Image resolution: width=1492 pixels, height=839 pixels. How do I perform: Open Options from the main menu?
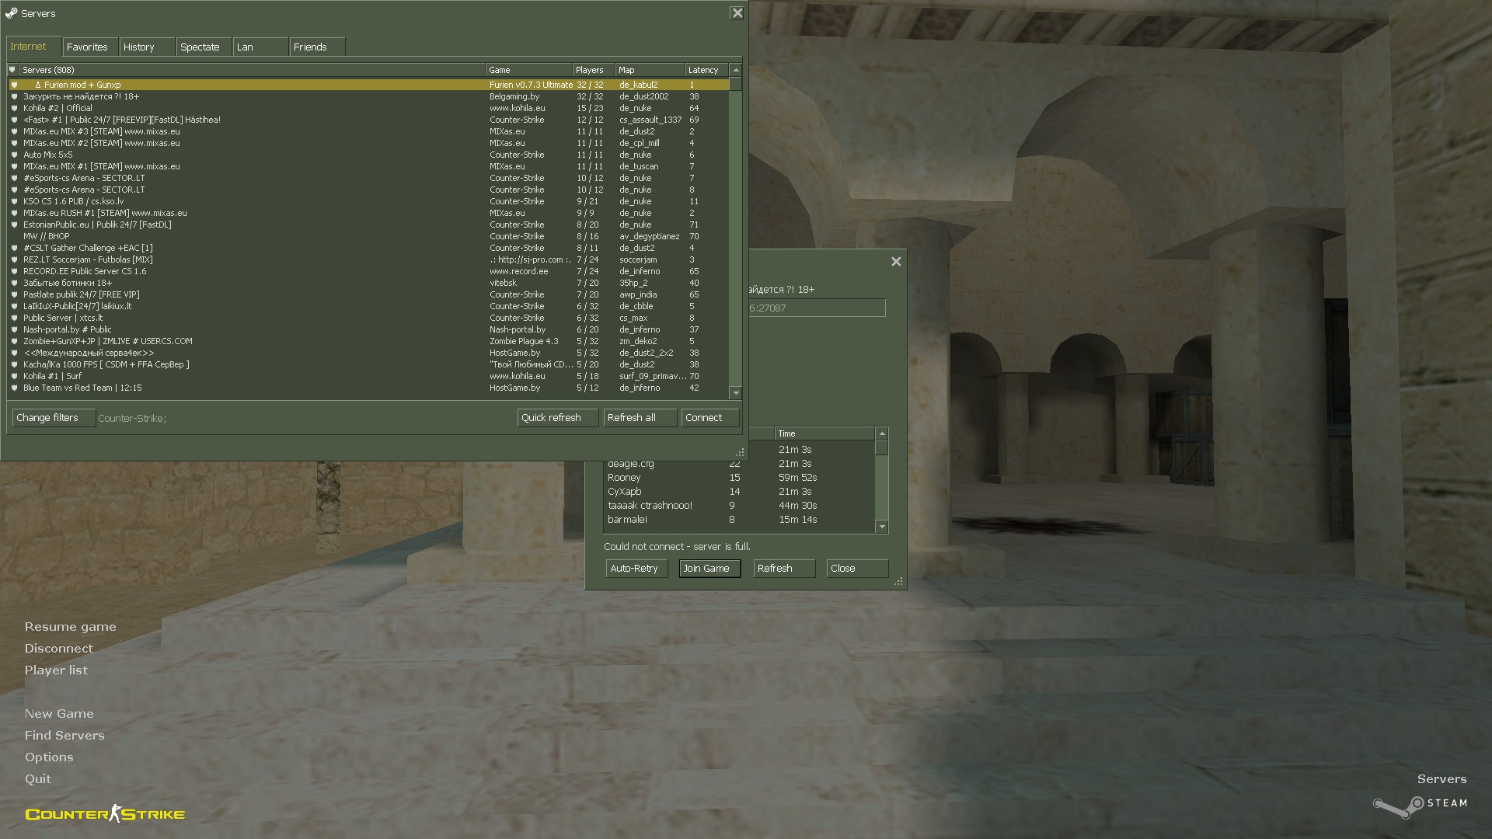coord(49,757)
